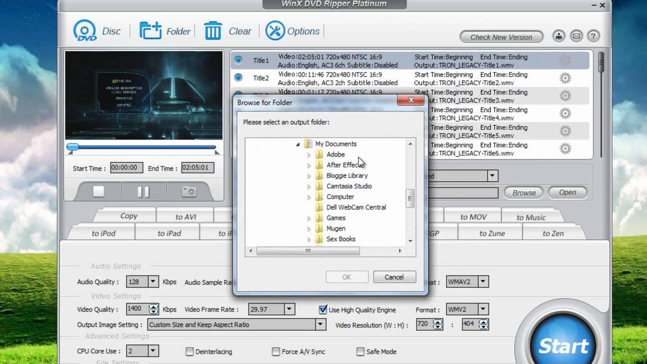This screenshot has height=364, width=647.
Task: Click the Browse button
Action: [524, 193]
